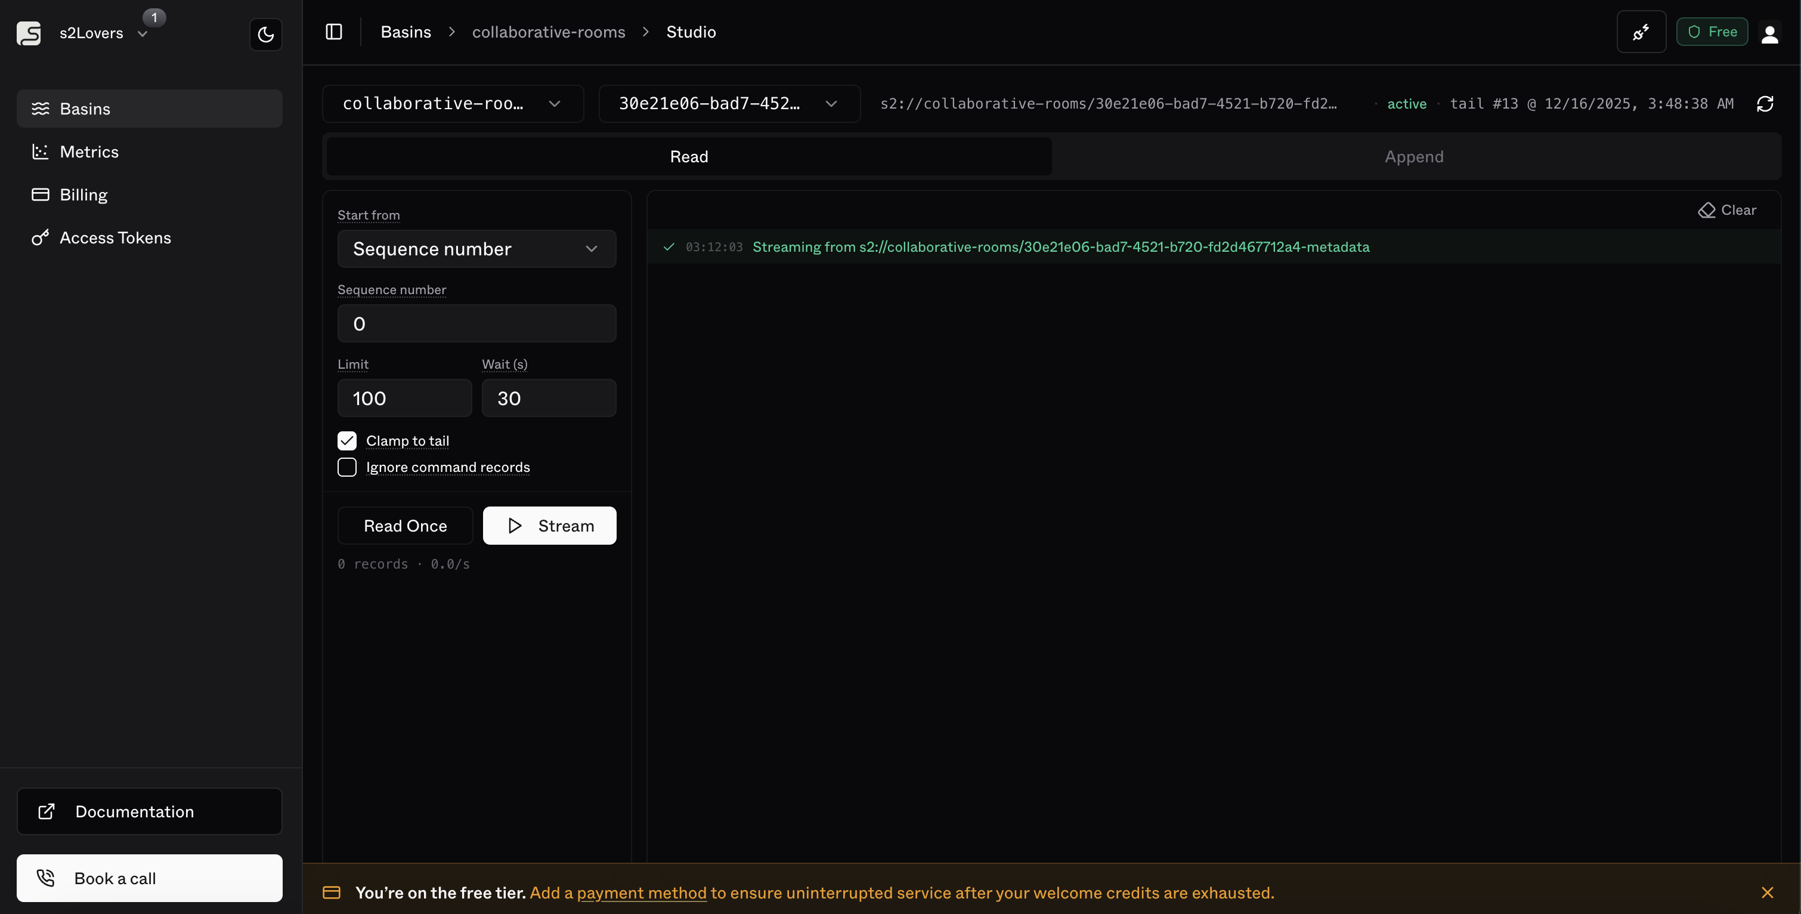
Task: Clear the stream output log
Action: pos(1727,210)
